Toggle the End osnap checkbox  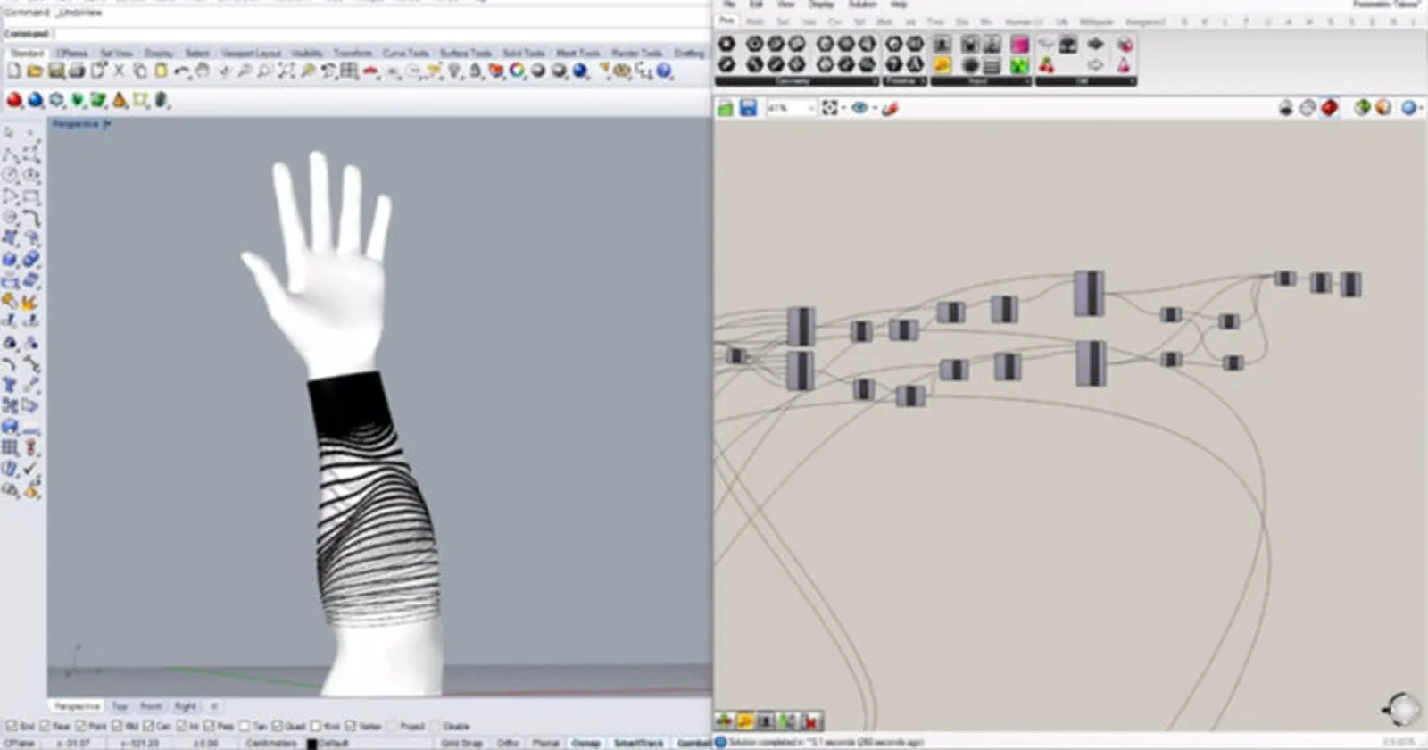pos(11,727)
